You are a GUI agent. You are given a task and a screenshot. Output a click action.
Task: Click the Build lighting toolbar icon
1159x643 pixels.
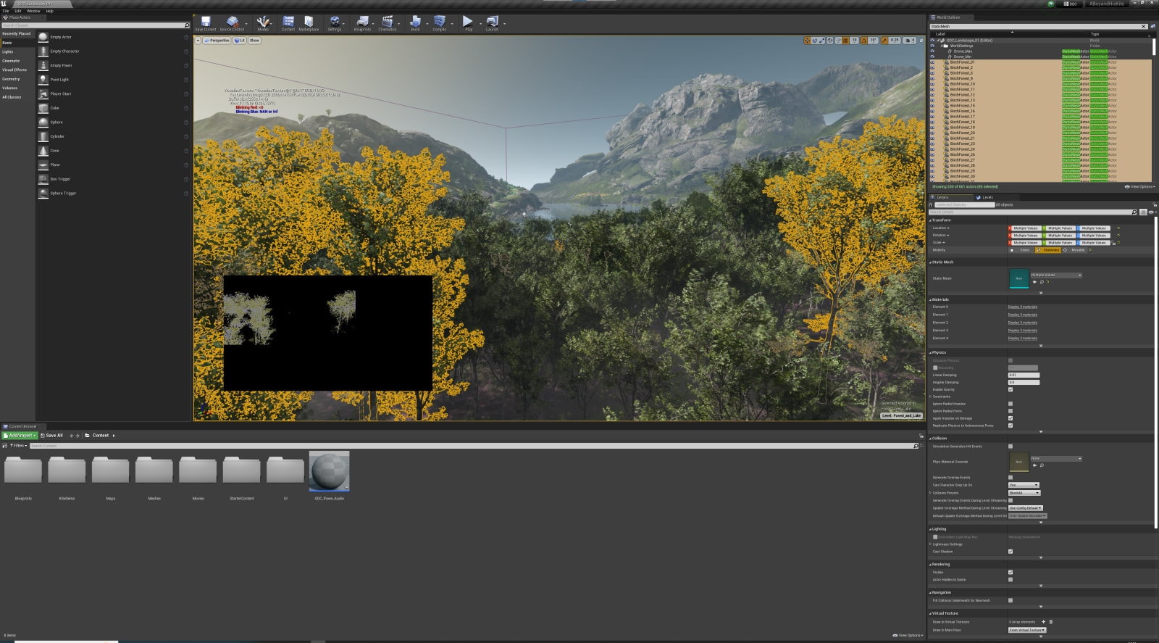coord(415,23)
